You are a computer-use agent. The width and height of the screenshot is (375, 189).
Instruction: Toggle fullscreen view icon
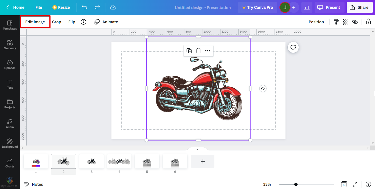[355, 184]
